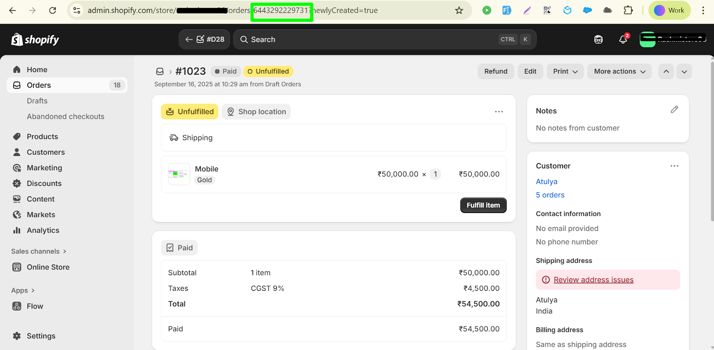714x350 pixels.
Task: Open Drafts under Orders
Action: click(37, 101)
